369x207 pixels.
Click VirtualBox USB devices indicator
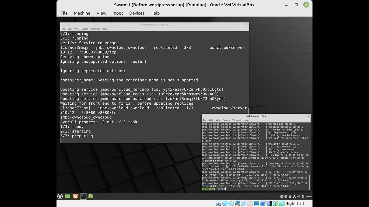[x=244, y=204]
